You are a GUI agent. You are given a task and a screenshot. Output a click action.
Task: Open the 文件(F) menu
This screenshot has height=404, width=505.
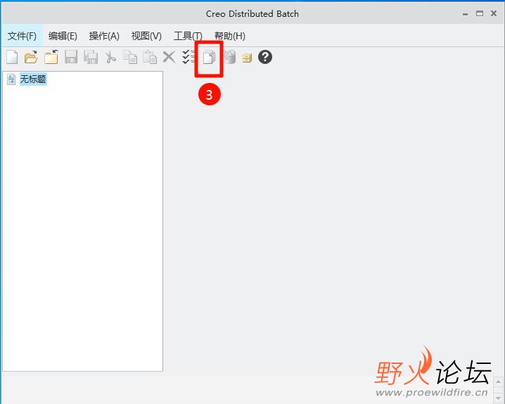pyautogui.click(x=23, y=36)
